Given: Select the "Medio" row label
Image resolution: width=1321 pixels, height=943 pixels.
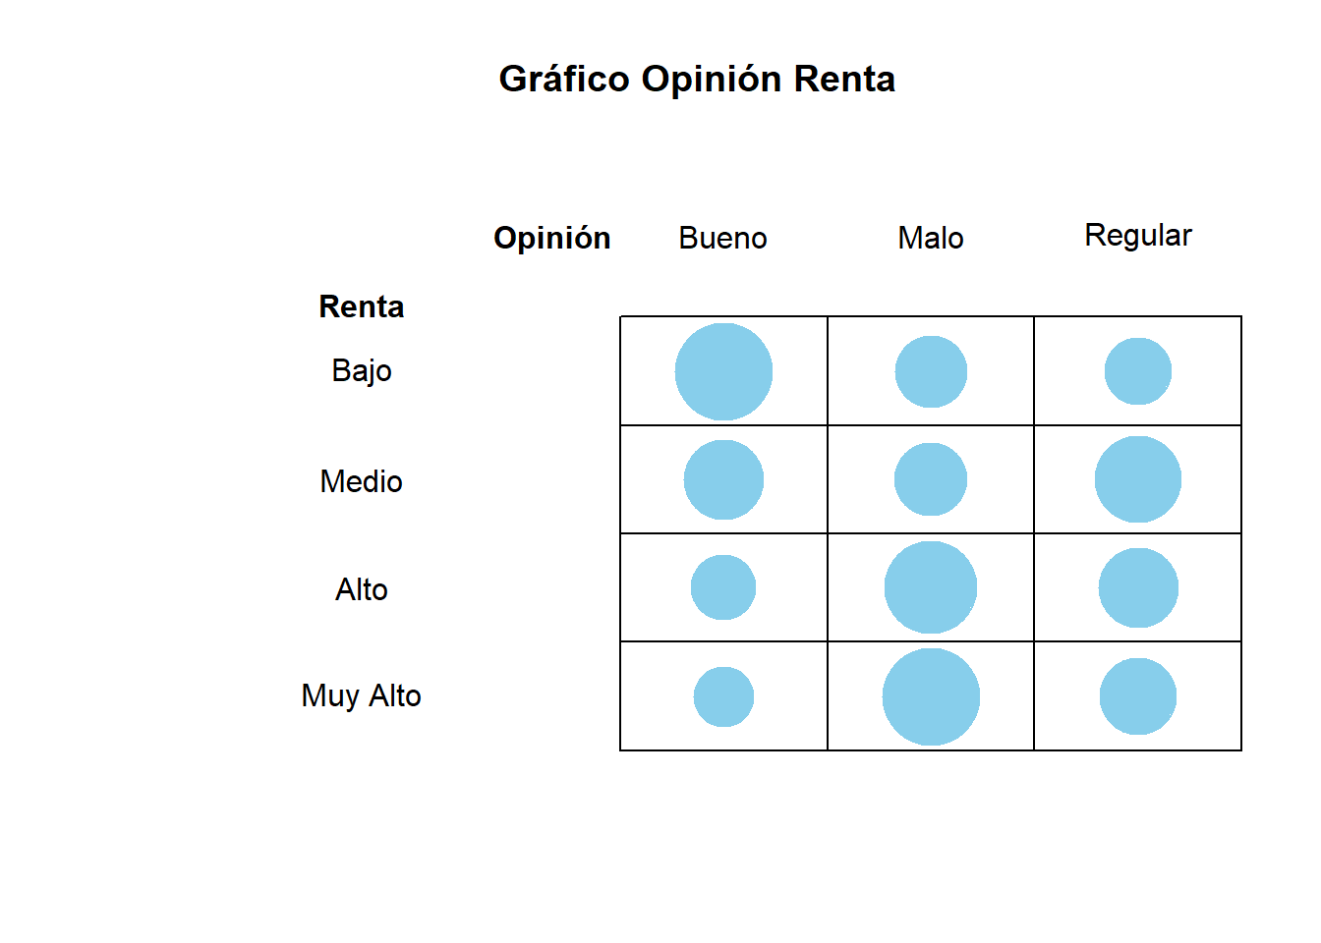Looking at the screenshot, I should tap(361, 481).
